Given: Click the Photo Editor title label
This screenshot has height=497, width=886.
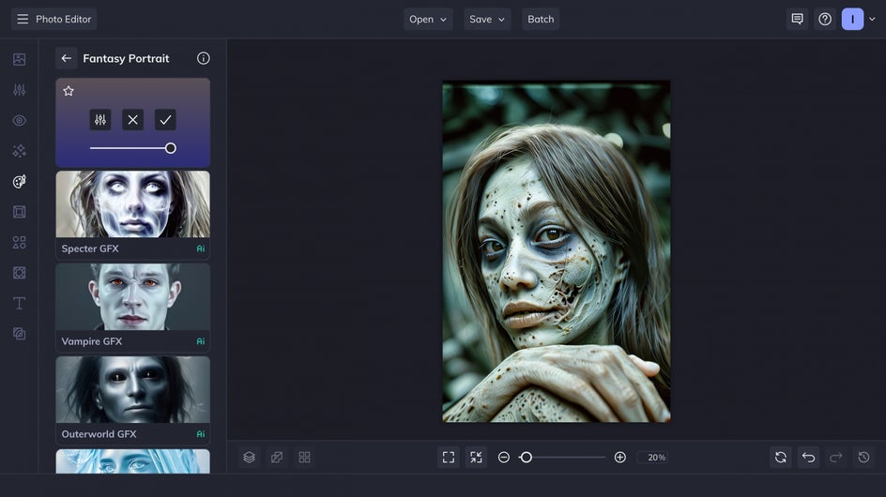Looking at the screenshot, I should point(63,19).
